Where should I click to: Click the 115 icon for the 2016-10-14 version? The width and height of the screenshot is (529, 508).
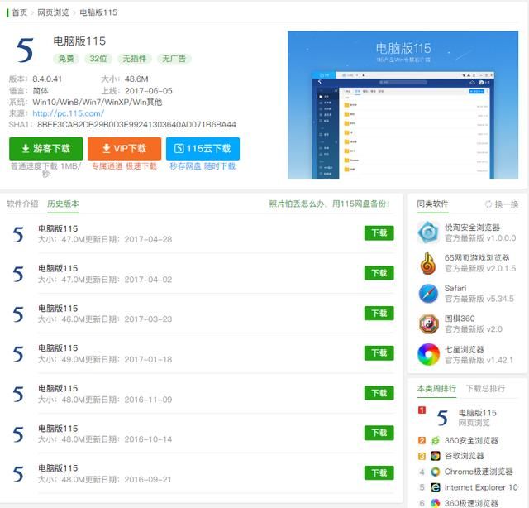click(18, 434)
